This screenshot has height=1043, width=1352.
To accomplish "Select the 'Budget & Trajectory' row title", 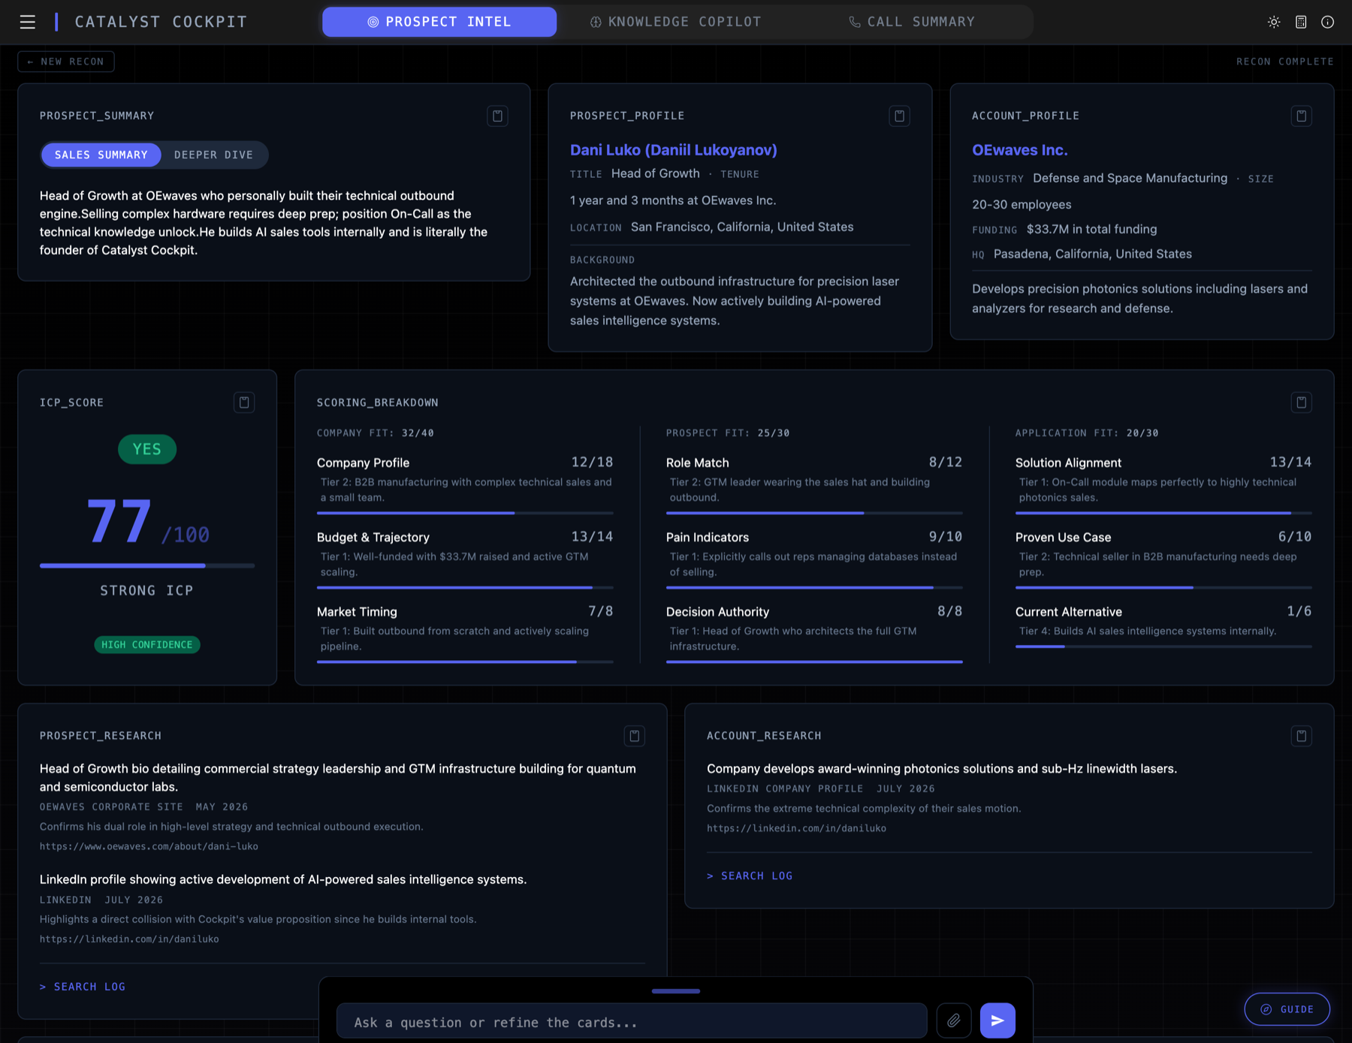I will point(373,538).
